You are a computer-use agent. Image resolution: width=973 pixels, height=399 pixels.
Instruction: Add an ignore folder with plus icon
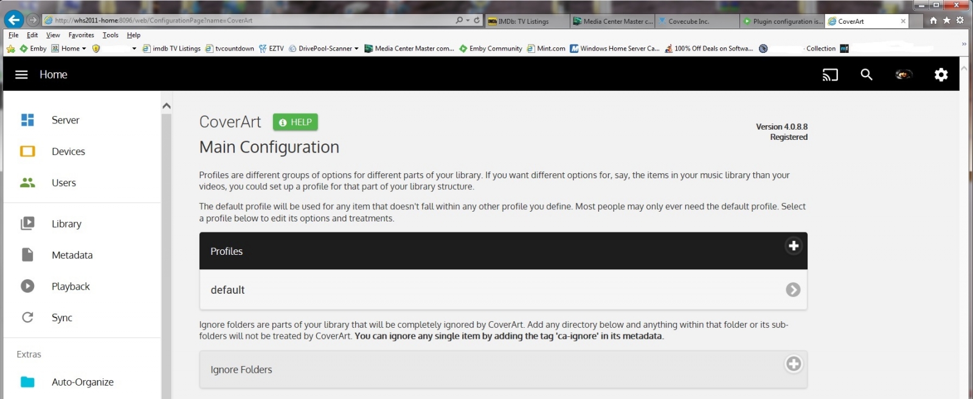[793, 364]
